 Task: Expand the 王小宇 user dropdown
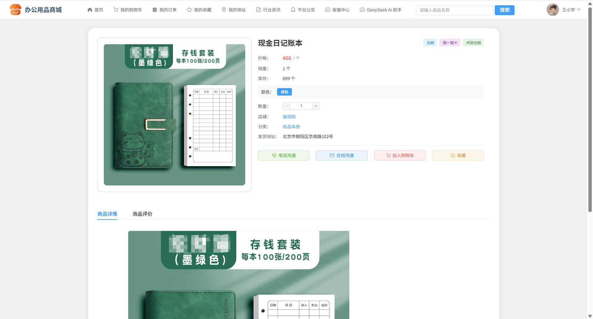click(578, 10)
